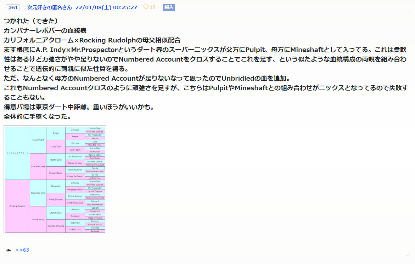Click the Our Rite Of Spring cell

click(x=56, y=226)
